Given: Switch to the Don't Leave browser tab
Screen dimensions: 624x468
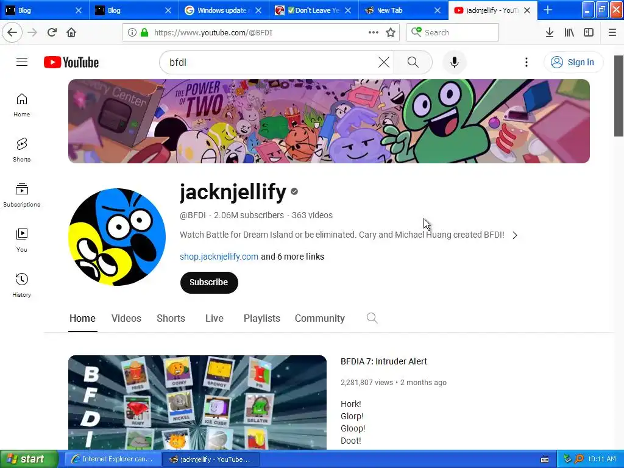Looking at the screenshot, I should [313, 10].
